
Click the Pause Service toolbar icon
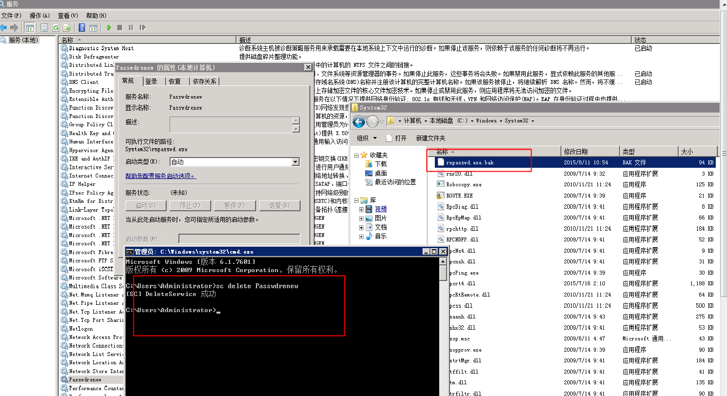click(x=131, y=28)
